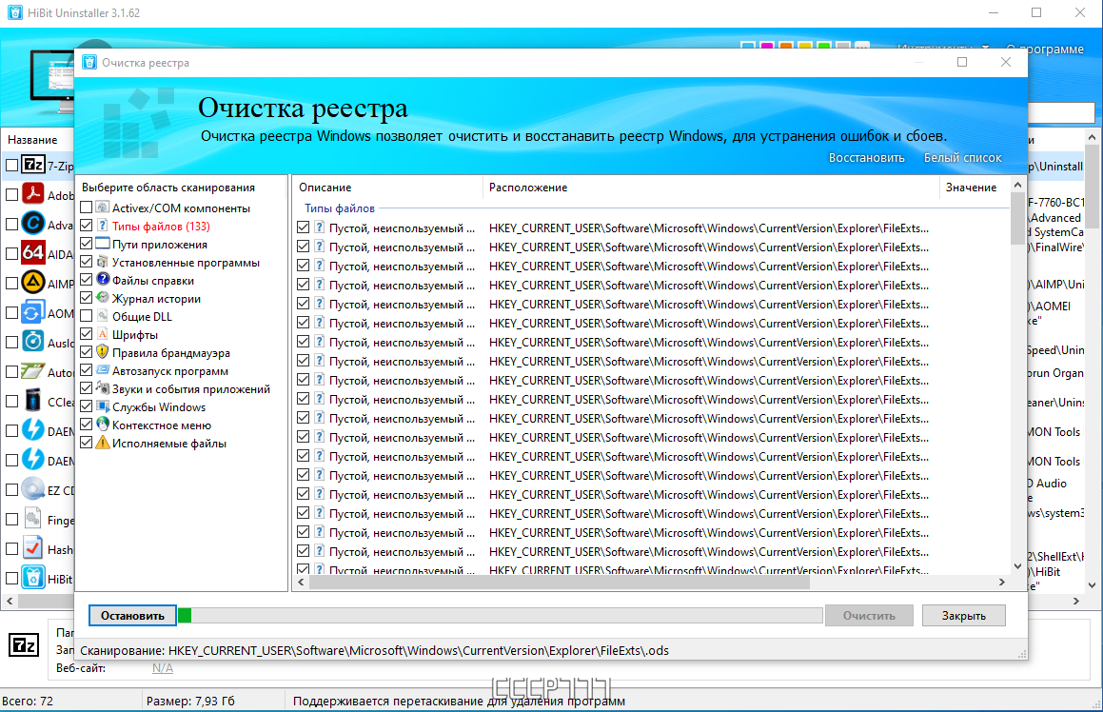This screenshot has width=1103, height=712.
Task: Click the Типы файлов question-mark icon
Action: click(103, 226)
